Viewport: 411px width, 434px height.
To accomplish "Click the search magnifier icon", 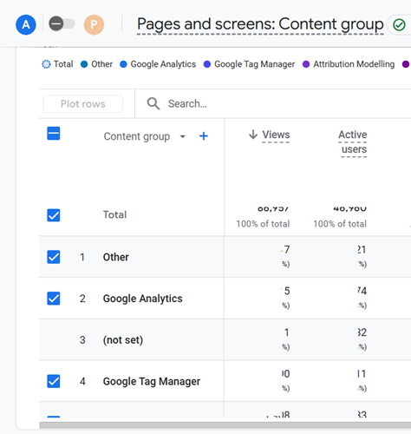I will (153, 103).
